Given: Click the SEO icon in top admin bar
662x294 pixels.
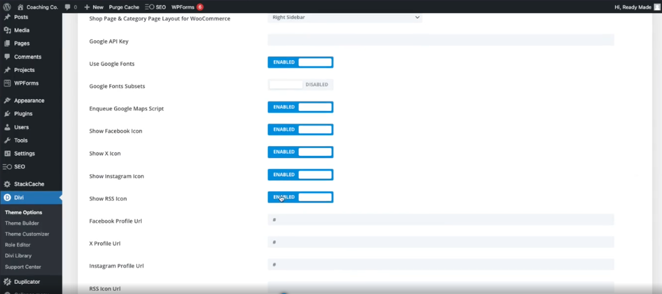Looking at the screenshot, I should (x=149, y=7).
